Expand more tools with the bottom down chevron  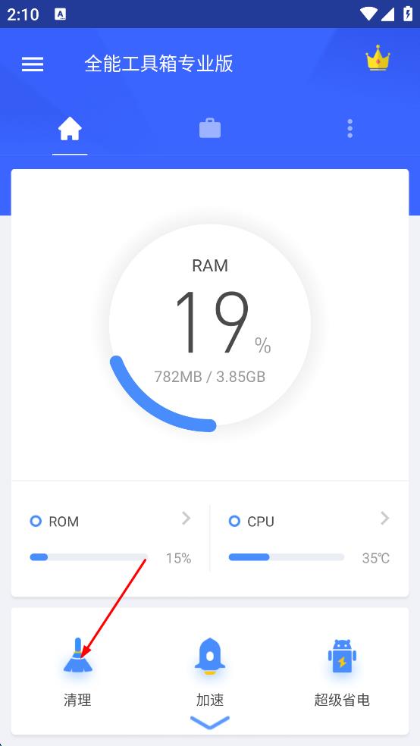(x=210, y=722)
